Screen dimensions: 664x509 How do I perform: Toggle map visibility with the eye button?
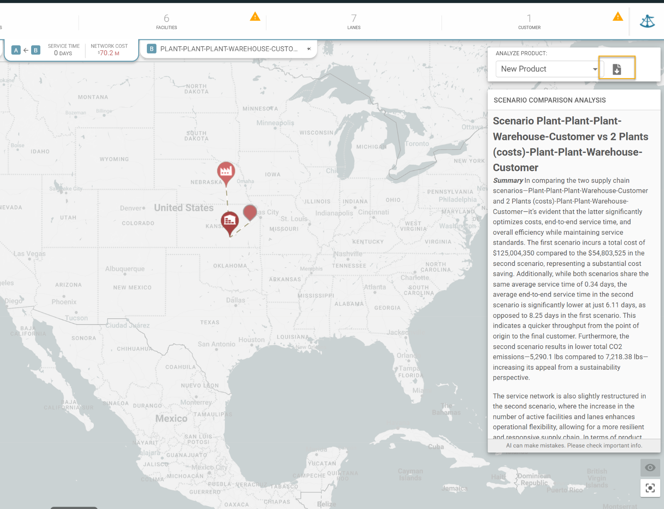point(650,467)
